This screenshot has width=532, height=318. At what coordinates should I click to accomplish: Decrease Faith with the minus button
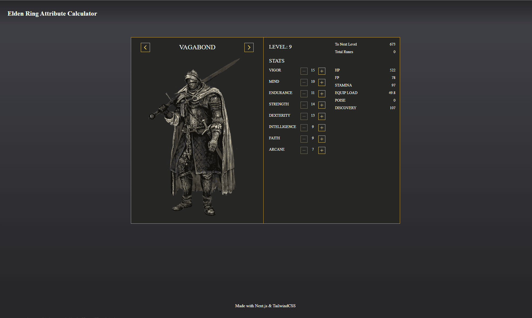pyautogui.click(x=304, y=139)
